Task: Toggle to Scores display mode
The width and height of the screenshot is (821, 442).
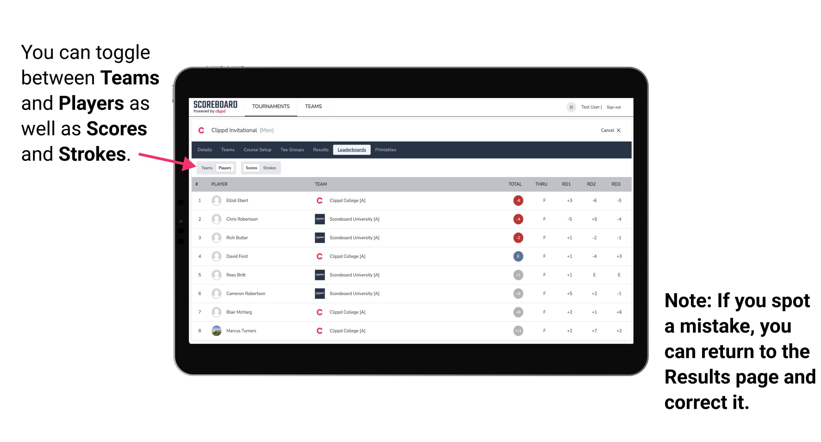Action: coord(251,168)
